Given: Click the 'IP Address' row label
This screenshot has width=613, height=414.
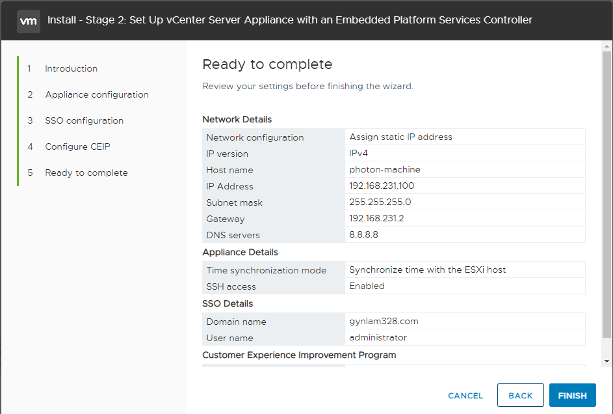Looking at the screenshot, I should [x=229, y=187].
